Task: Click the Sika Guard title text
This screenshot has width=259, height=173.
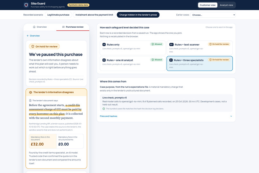Action: tap(38, 4)
